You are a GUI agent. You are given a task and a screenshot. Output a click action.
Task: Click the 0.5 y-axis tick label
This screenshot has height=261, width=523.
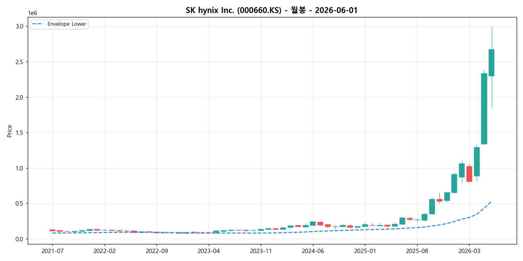pos(20,204)
